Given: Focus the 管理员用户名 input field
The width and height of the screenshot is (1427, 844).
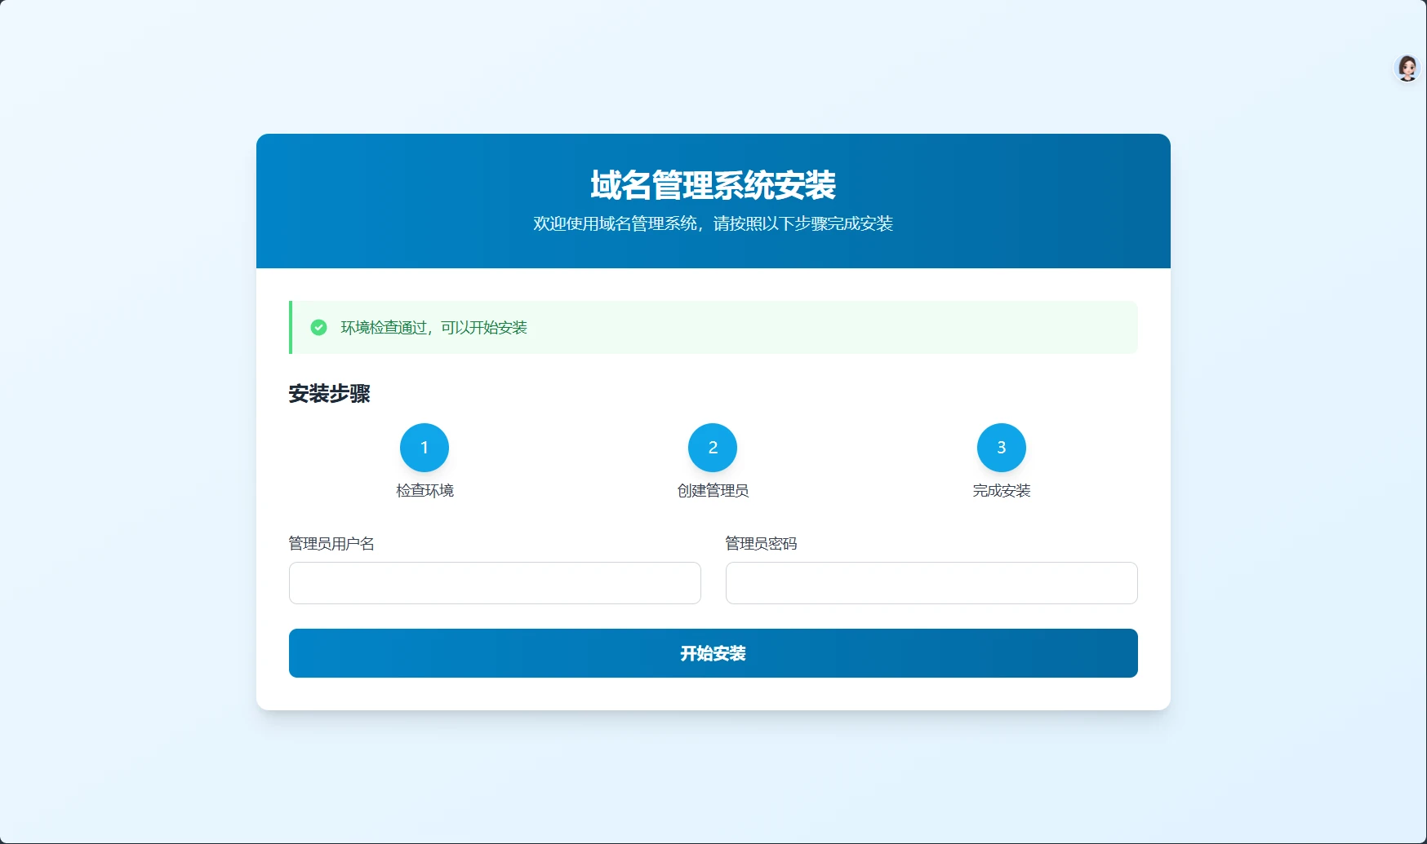Looking at the screenshot, I should 495,583.
